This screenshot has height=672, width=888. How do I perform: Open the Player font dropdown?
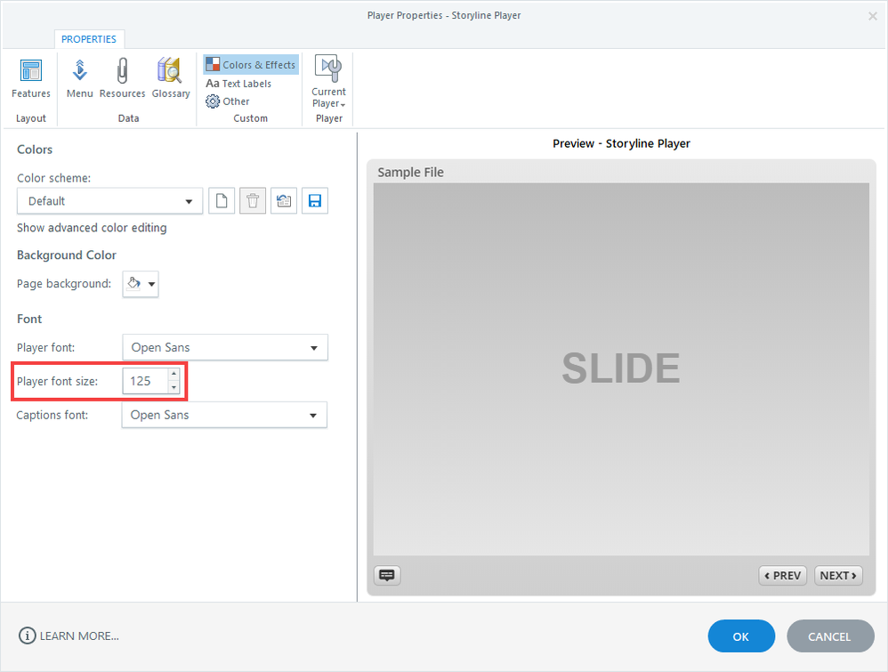click(x=225, y=347)
